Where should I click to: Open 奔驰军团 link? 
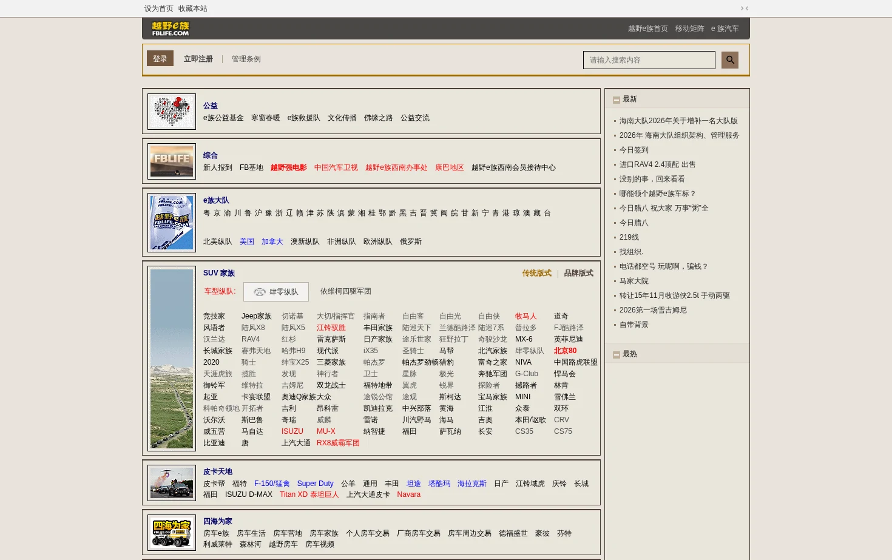[x=493, y=374]
